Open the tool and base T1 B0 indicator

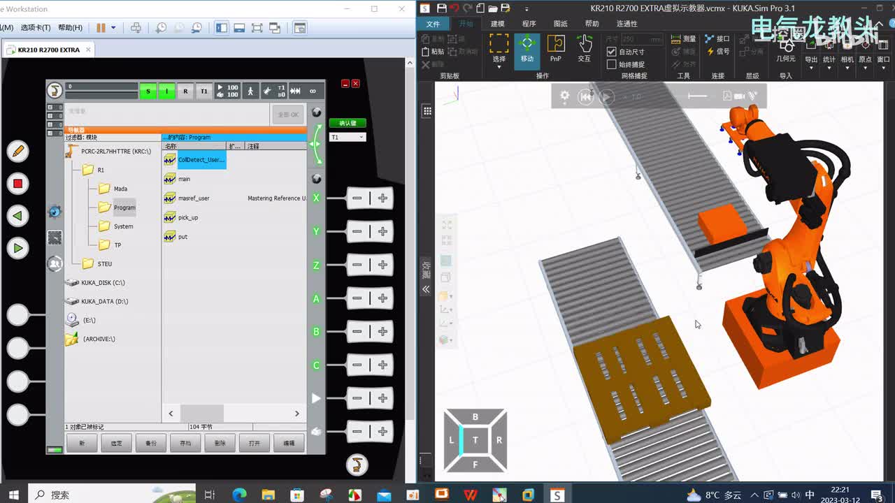click(273, 91)
